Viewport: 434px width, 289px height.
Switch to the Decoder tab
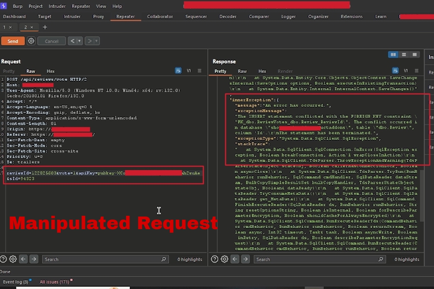coord(228,17)
